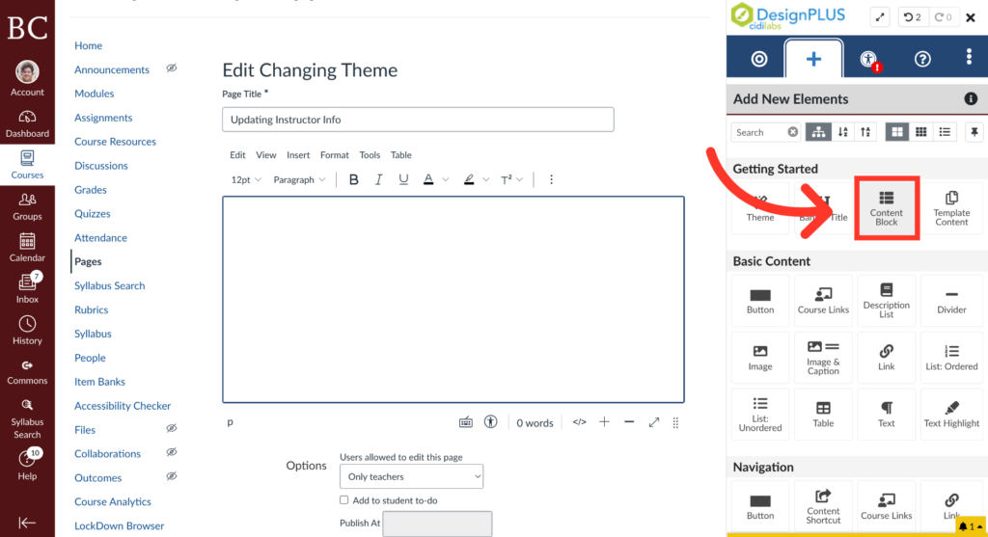This screenshot has height=537, width=988.
Task: Collapse the global navigation sidebar
Action: (27, 523)
